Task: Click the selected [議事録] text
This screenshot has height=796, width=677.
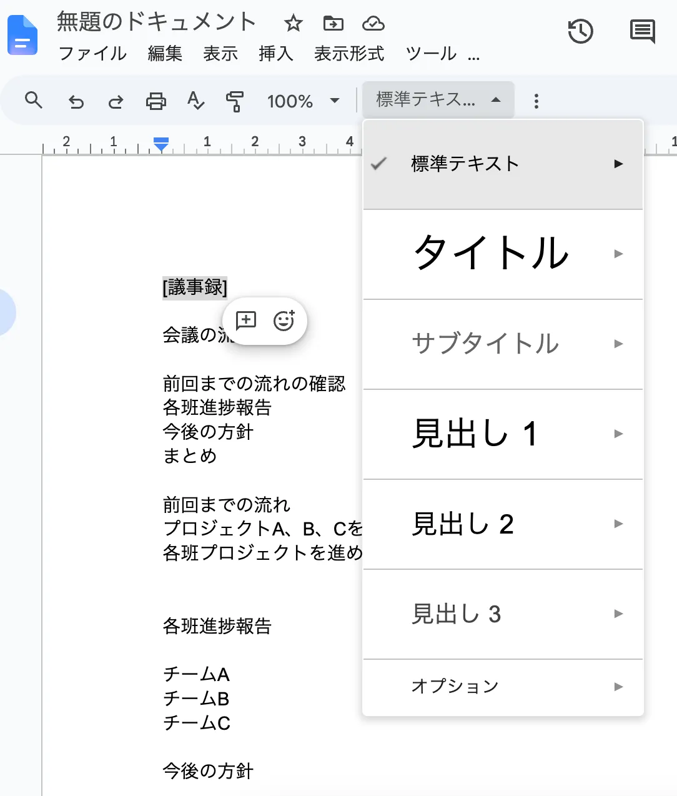Action: pyautogui.click(x=195, y=287)
